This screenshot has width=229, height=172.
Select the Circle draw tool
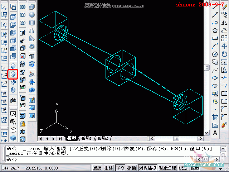tap(215, 54)
